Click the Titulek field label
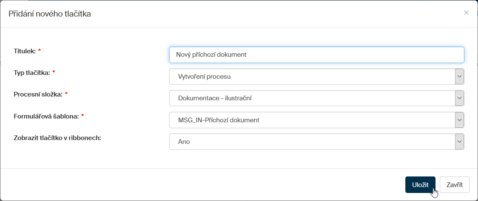Image resolution: width=478 pixels, height=201 pixels. [25, 51]
